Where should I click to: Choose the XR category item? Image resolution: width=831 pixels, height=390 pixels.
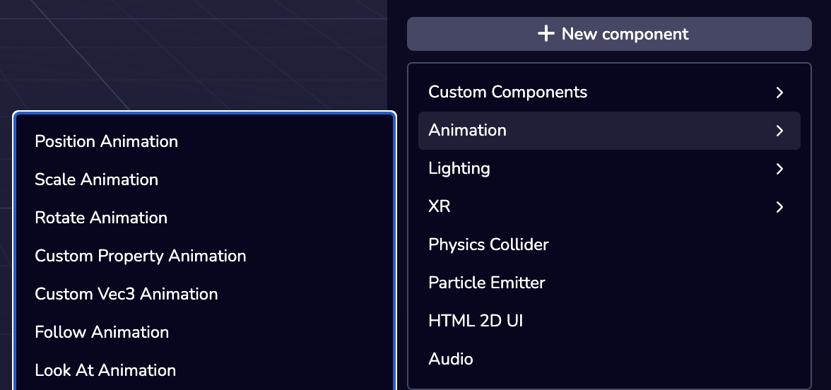(439, 206)
